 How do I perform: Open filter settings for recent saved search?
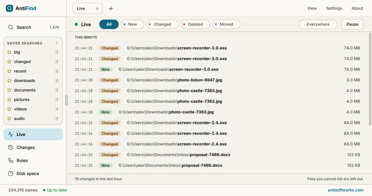(x=57, y=71)
